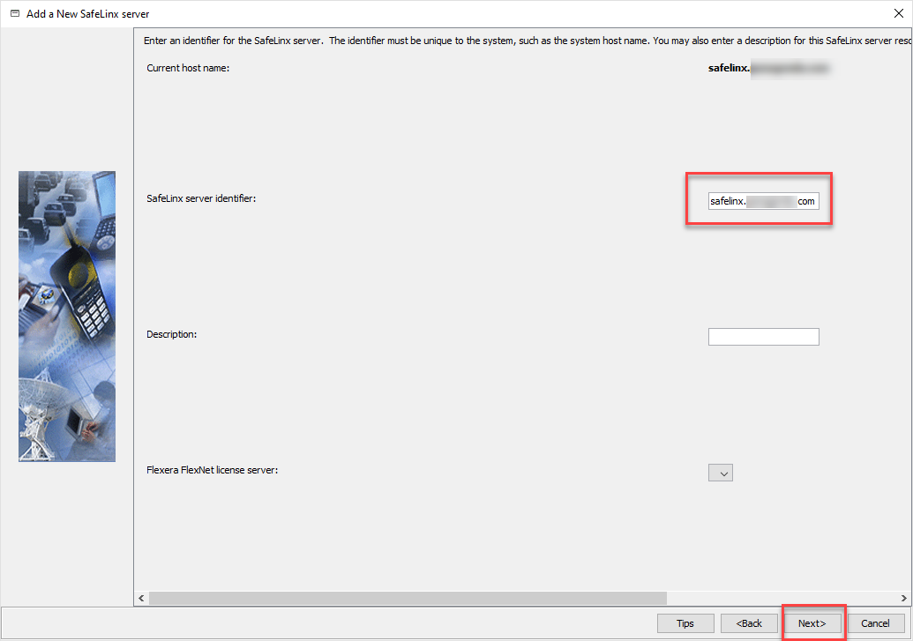
Task: Click the SafeLinx server identifier text field
Action: point(763,201)
